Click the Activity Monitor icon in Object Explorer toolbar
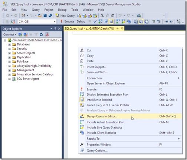 47,35
